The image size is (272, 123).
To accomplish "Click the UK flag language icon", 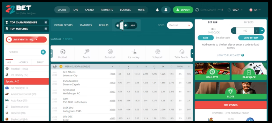I will 251,10.
